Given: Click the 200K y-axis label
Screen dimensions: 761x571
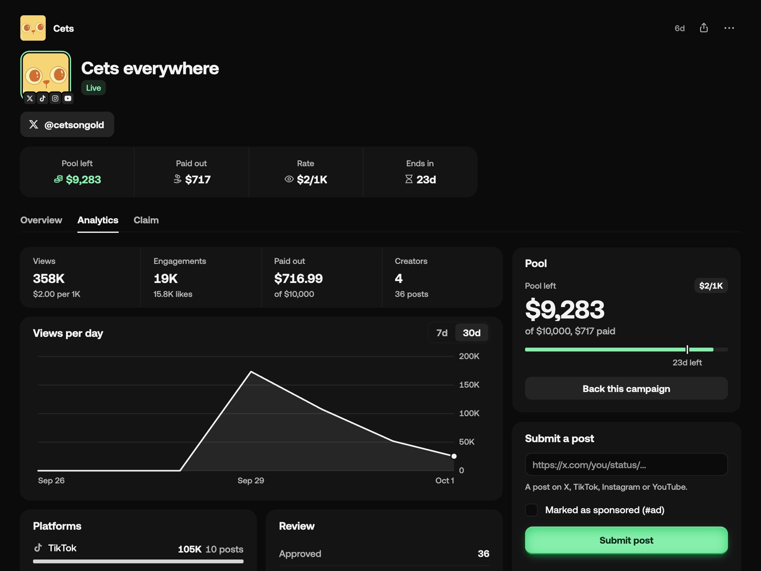Looking at the screenshot, I should tap(469, 356).
